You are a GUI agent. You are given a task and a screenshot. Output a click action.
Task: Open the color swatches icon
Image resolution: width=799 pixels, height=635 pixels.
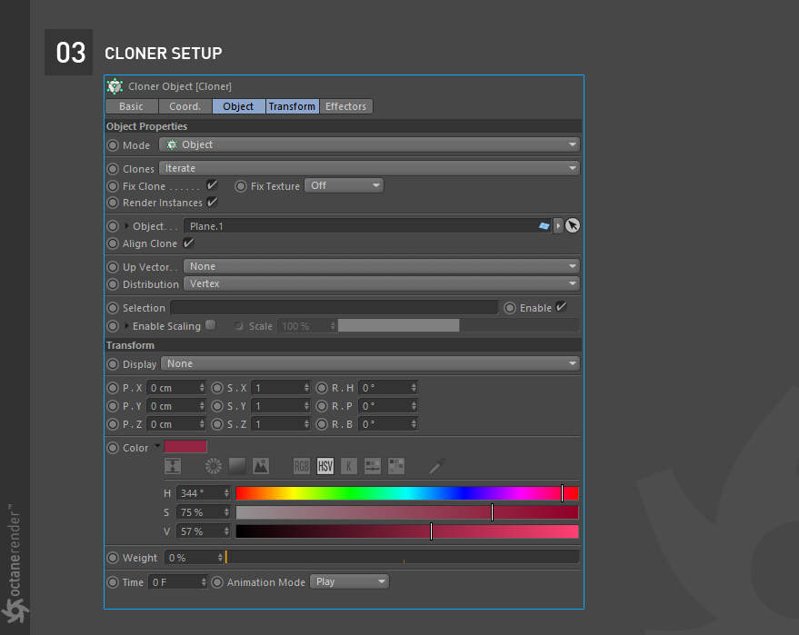pyautogui.click(x=396, y=466)
